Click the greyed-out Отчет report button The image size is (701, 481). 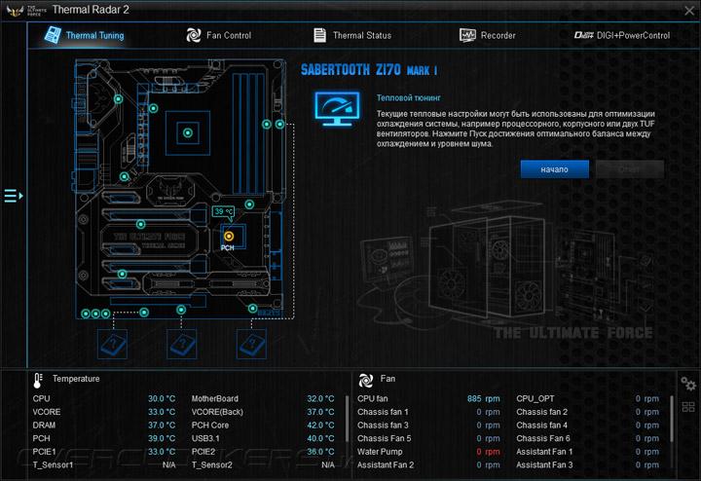[x=630, y=169]
